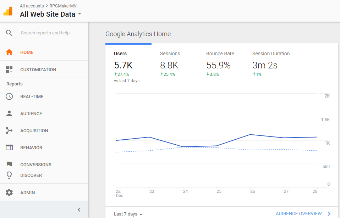Click the Google Analytics Home heading
340x218 pixels.
coord(138,34)
